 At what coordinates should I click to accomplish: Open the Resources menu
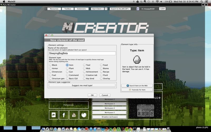point(54,9)
